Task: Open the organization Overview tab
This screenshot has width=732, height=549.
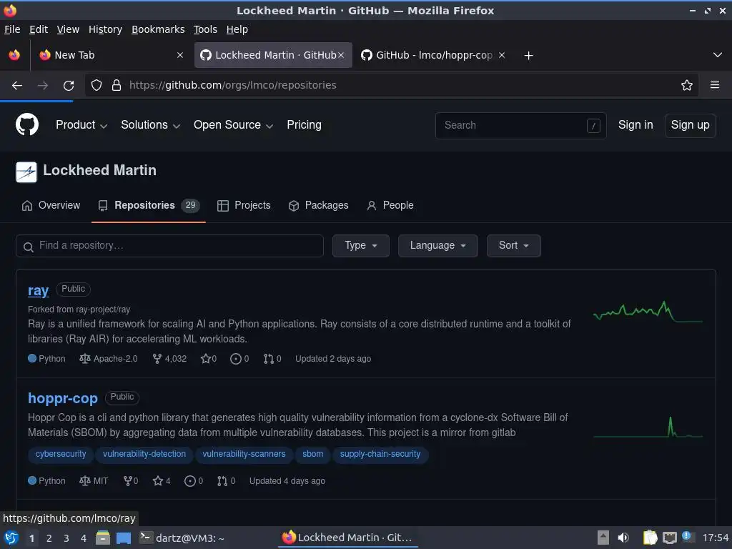Action: [x=51, y=205]
